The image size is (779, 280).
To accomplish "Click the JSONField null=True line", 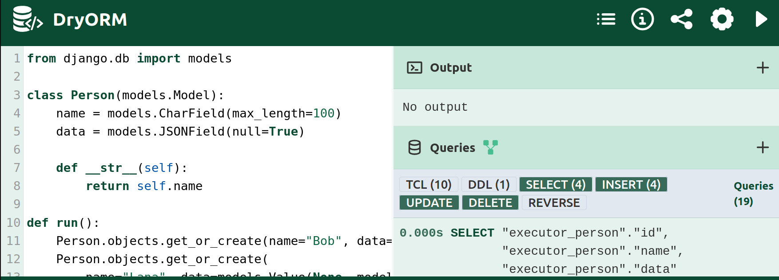I will point(180,132).
